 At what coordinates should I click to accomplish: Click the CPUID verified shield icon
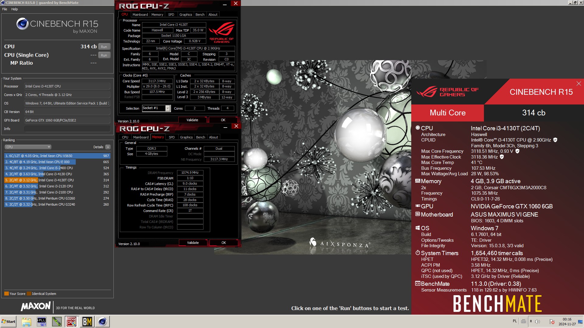[555, 140]
